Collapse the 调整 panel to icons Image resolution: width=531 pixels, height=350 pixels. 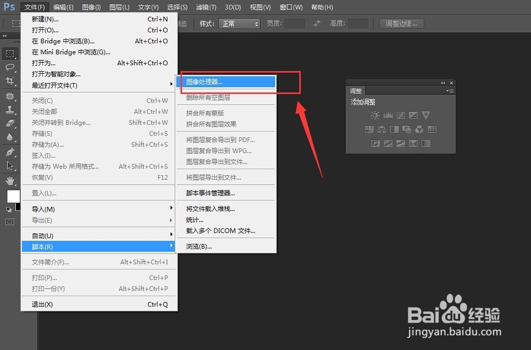coord(443,83)
